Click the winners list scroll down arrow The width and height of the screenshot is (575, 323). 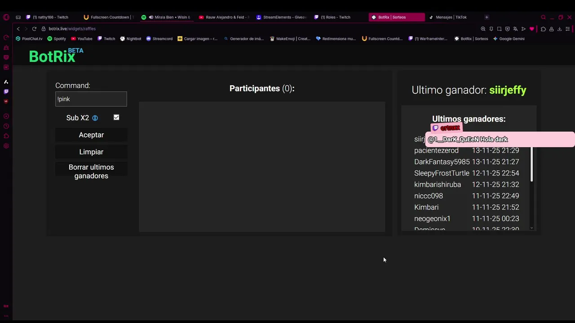click(531, 228)
